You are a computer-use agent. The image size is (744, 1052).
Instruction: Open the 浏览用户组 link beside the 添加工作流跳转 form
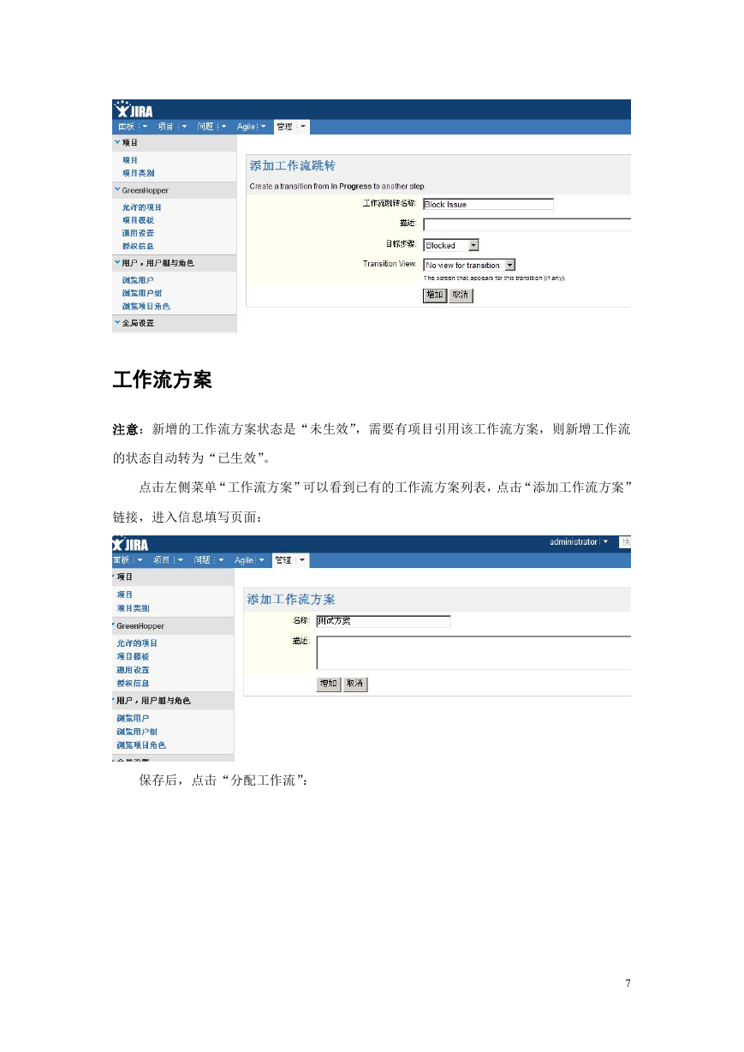pos(142,293)
